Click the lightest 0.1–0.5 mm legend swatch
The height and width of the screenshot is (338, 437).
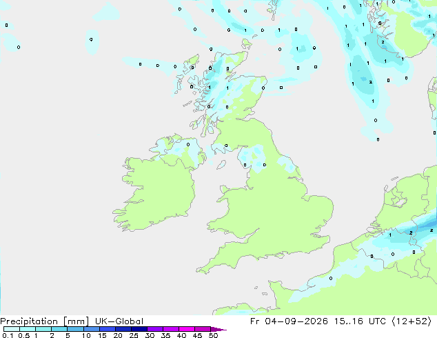[12, 329]
